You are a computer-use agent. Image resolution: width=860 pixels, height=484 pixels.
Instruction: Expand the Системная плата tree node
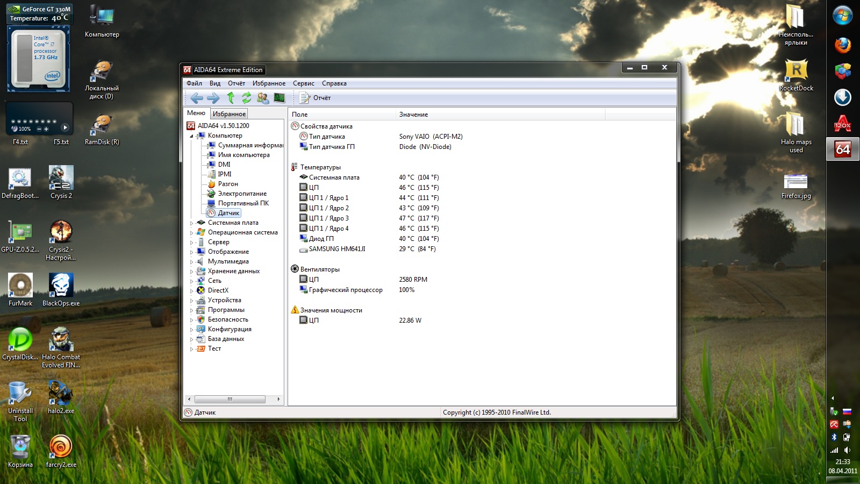[191, 223]
